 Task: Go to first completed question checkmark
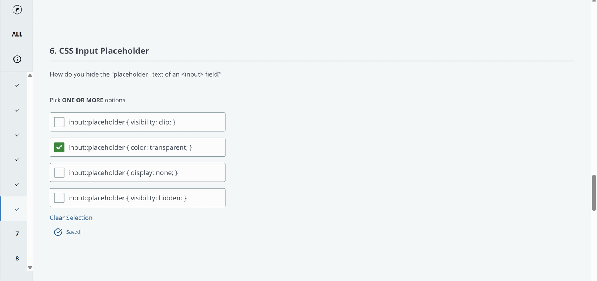click(17, 85)
